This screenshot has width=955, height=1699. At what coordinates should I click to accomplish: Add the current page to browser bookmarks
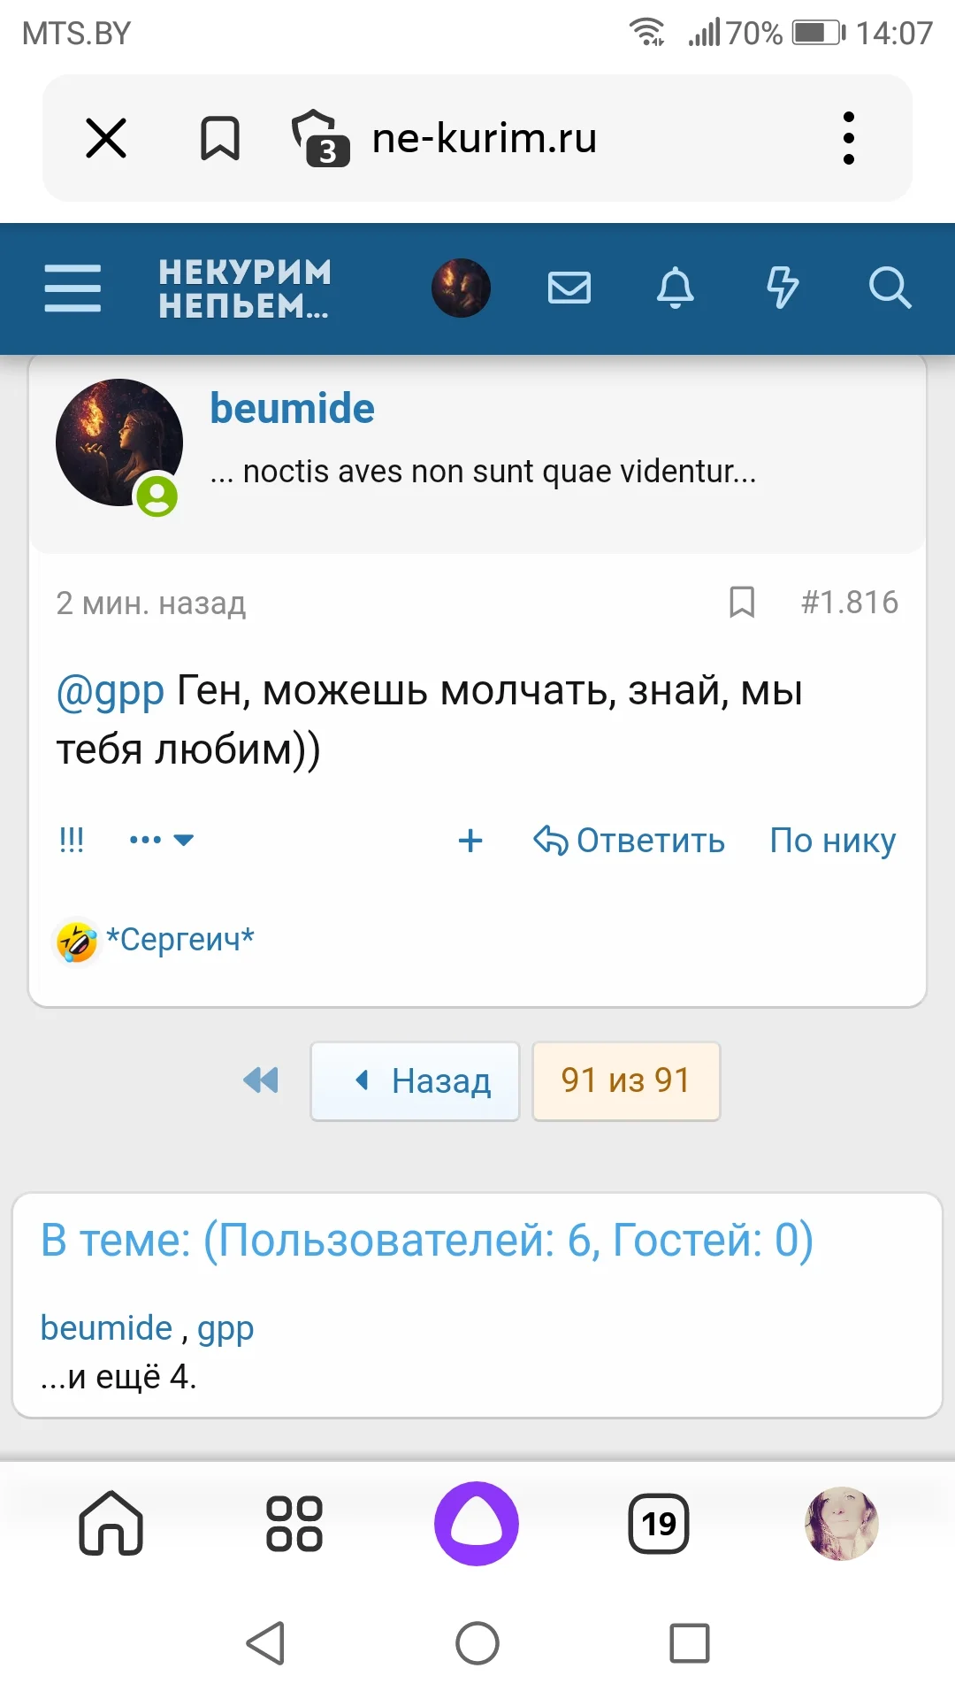click(218, 138)
